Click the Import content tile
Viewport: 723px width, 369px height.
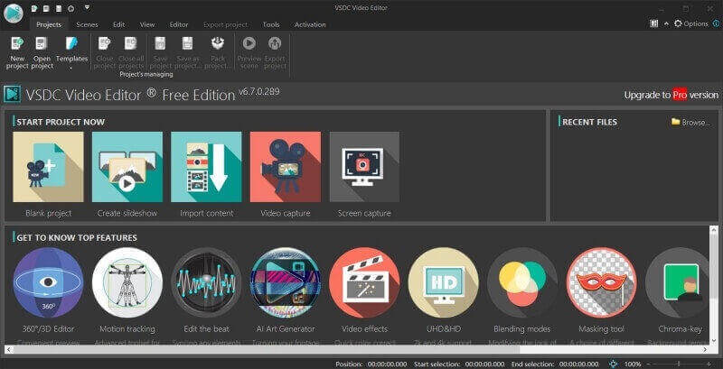[x=206, y=167]
